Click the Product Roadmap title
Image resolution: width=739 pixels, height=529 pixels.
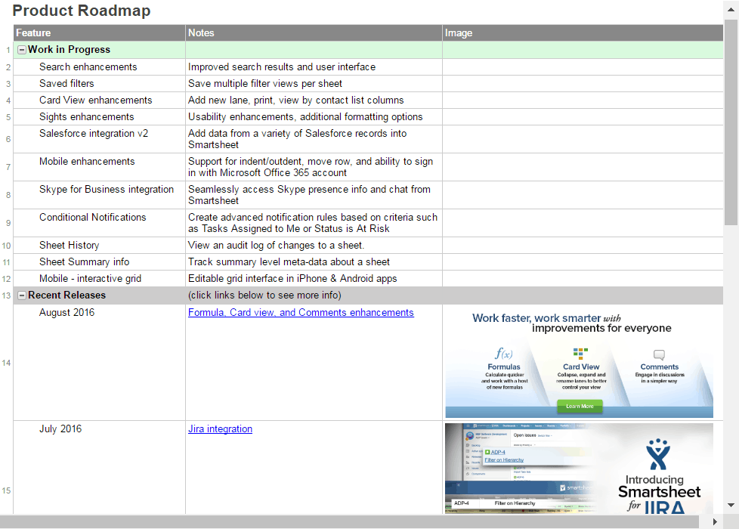pos(82,11)
